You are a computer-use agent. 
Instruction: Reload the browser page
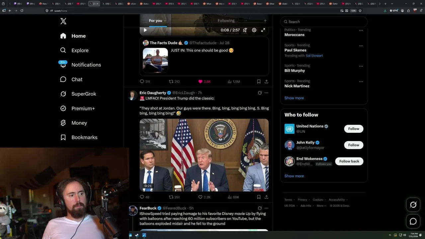click(x=22, y=11)
